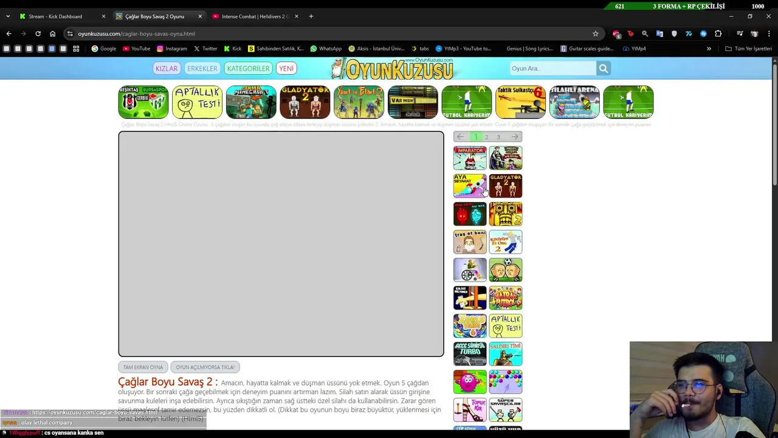Open the Twitter bookmark
The width and height of the screenshot is (778, 438).
205,49
